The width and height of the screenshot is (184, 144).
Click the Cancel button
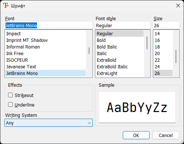166,135
